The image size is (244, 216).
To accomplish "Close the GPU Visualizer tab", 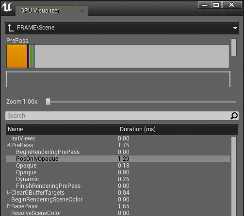I will (x=82, y=11).
